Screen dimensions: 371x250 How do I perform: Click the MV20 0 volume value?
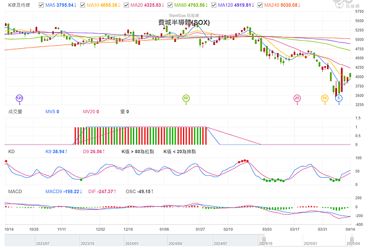[x=91, y=112]
